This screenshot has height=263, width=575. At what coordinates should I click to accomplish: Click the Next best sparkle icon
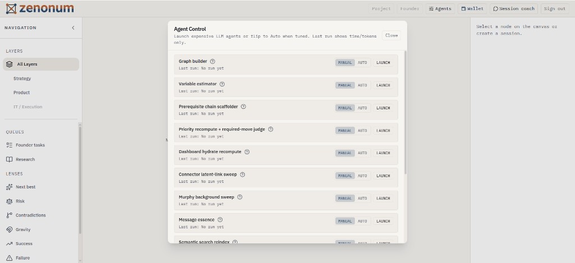[10, 187]
